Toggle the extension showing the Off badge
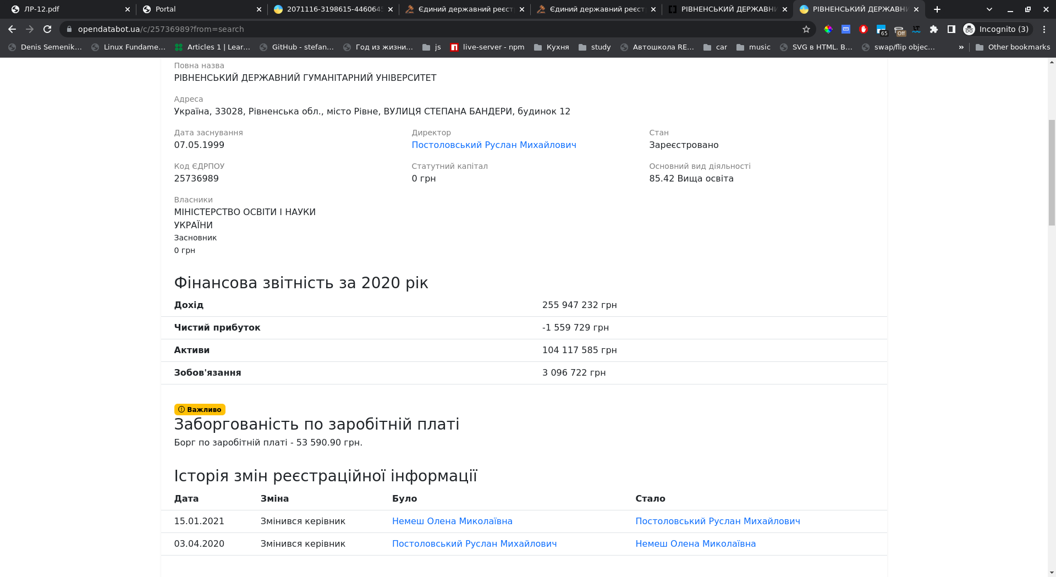This screenshot has height=577, width=1056. click(x=899, y=30)
